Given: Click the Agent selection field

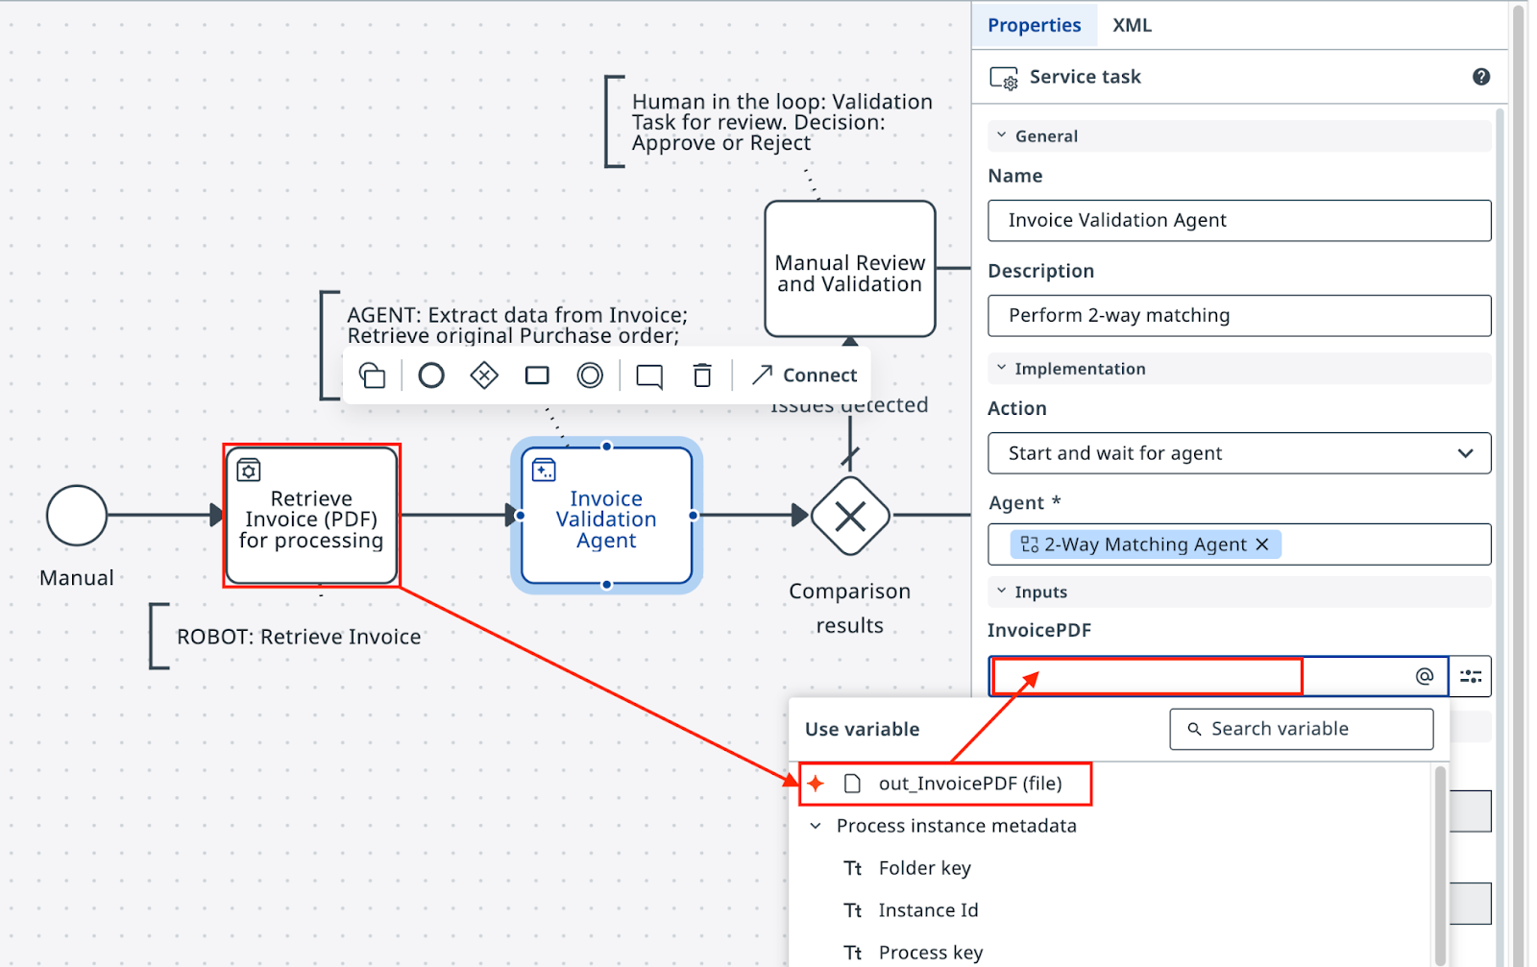Looking at the screenshot, I should click(x=1239, y=544).
